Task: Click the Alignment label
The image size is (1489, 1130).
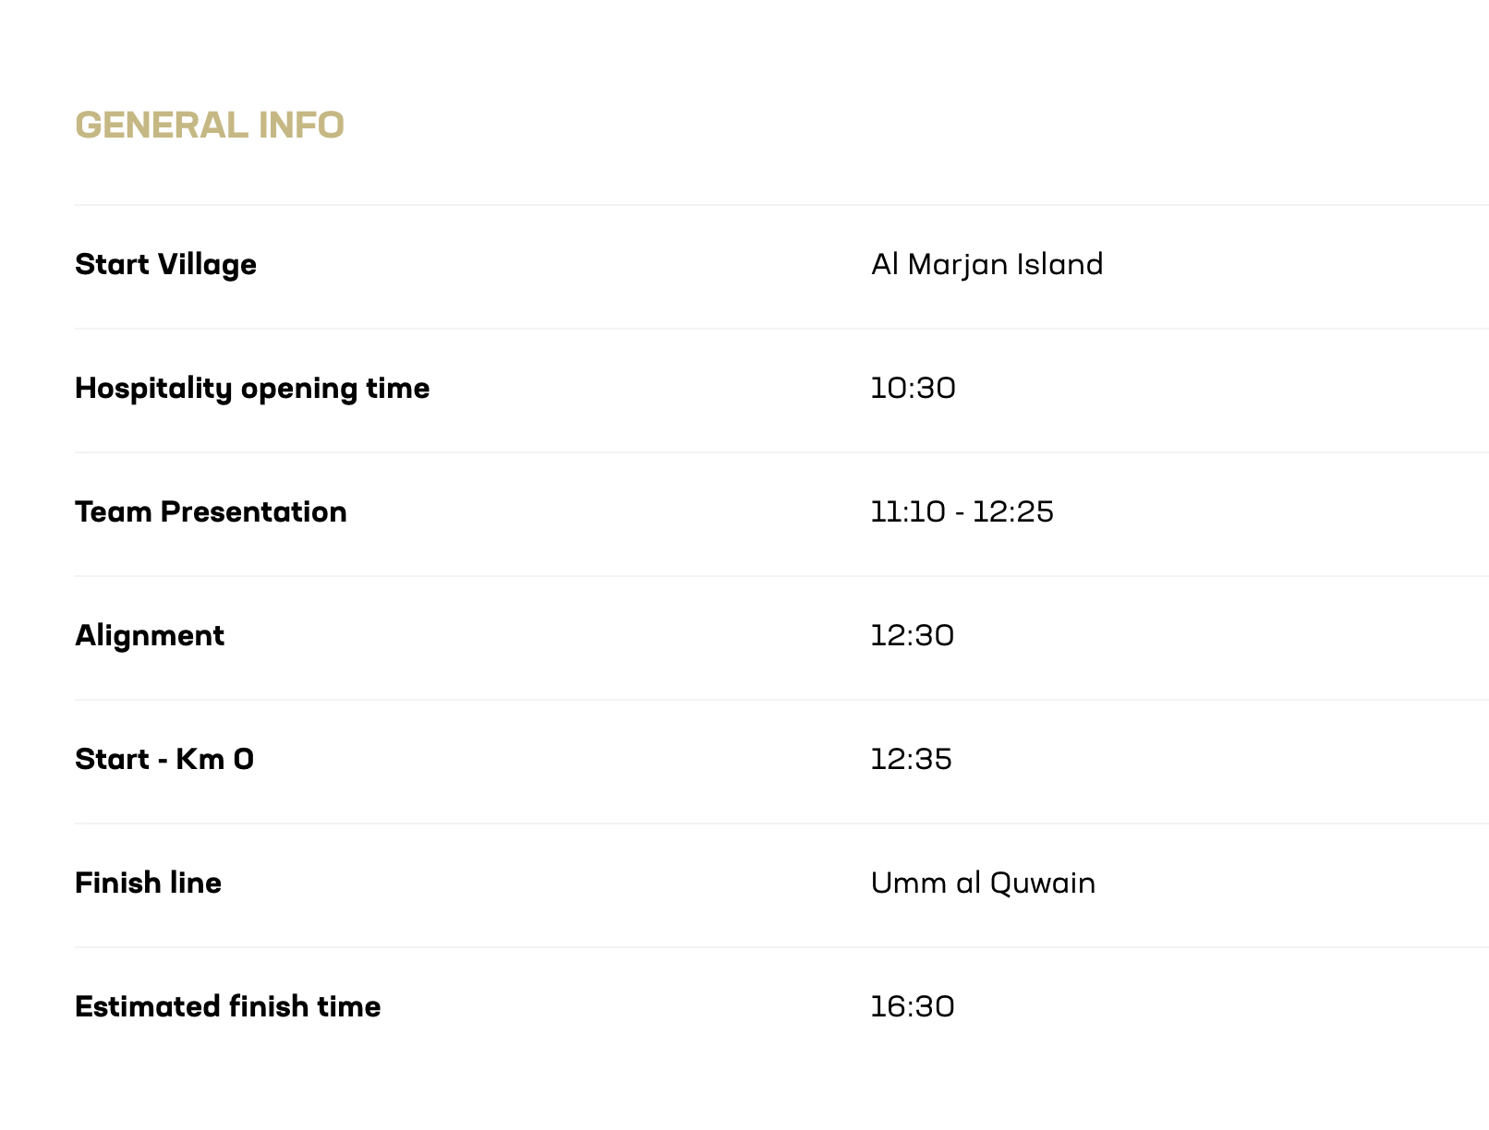Action: coord(150,636)
